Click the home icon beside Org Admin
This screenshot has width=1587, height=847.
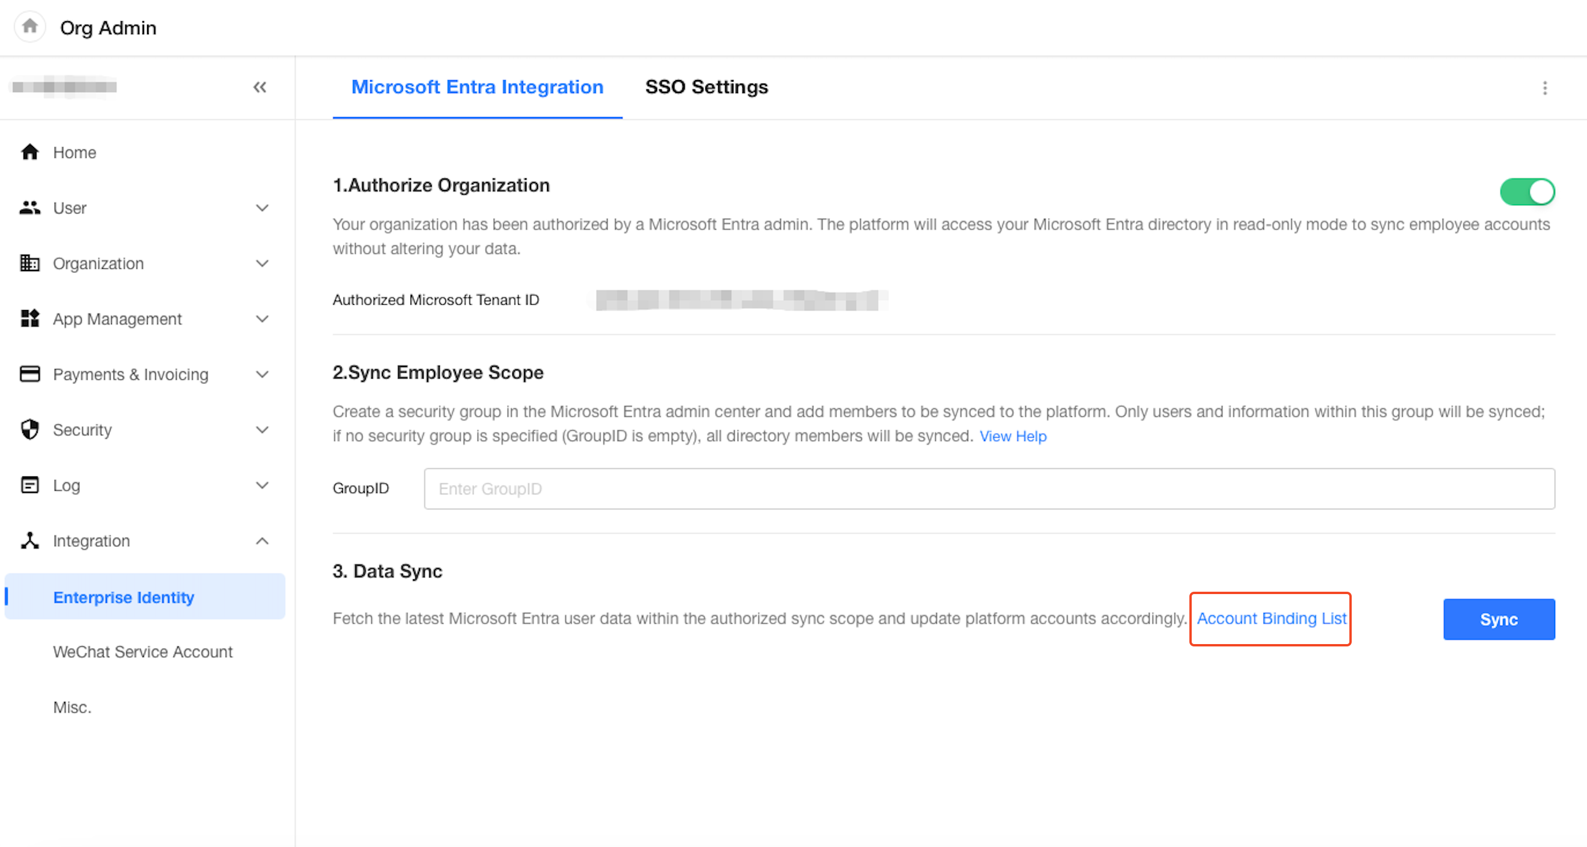(x=29, y=27)
